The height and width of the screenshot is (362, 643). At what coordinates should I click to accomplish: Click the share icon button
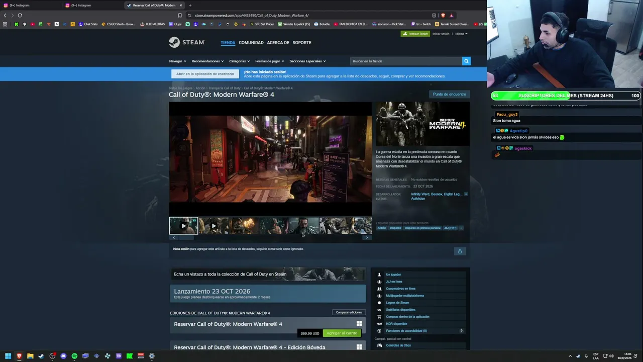coord(460,251)
